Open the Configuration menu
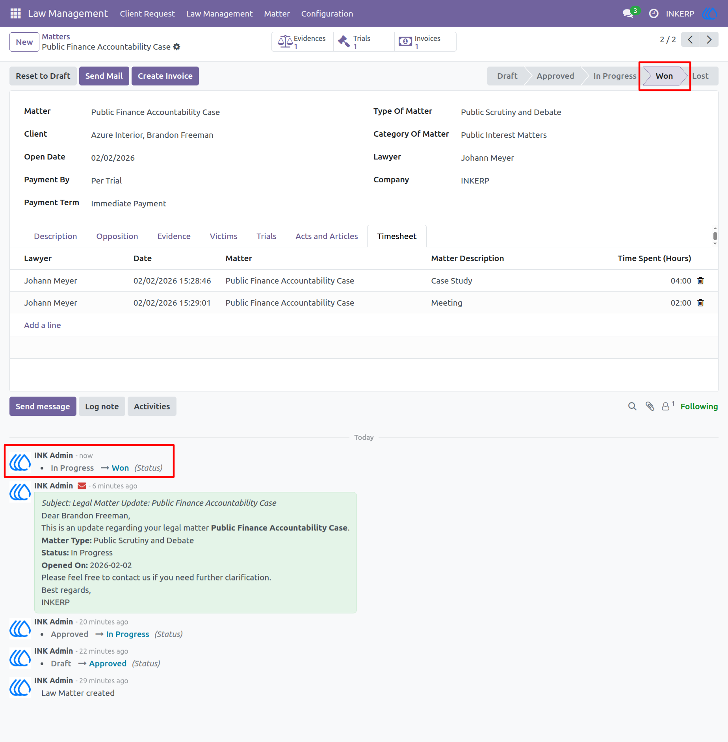This screenshot has height=742, width=728. click(x=327, y=13)
